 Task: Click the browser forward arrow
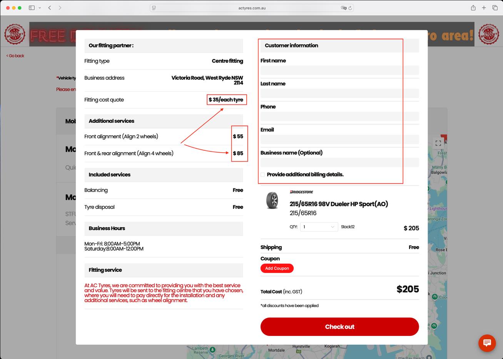tap(60, 8)
